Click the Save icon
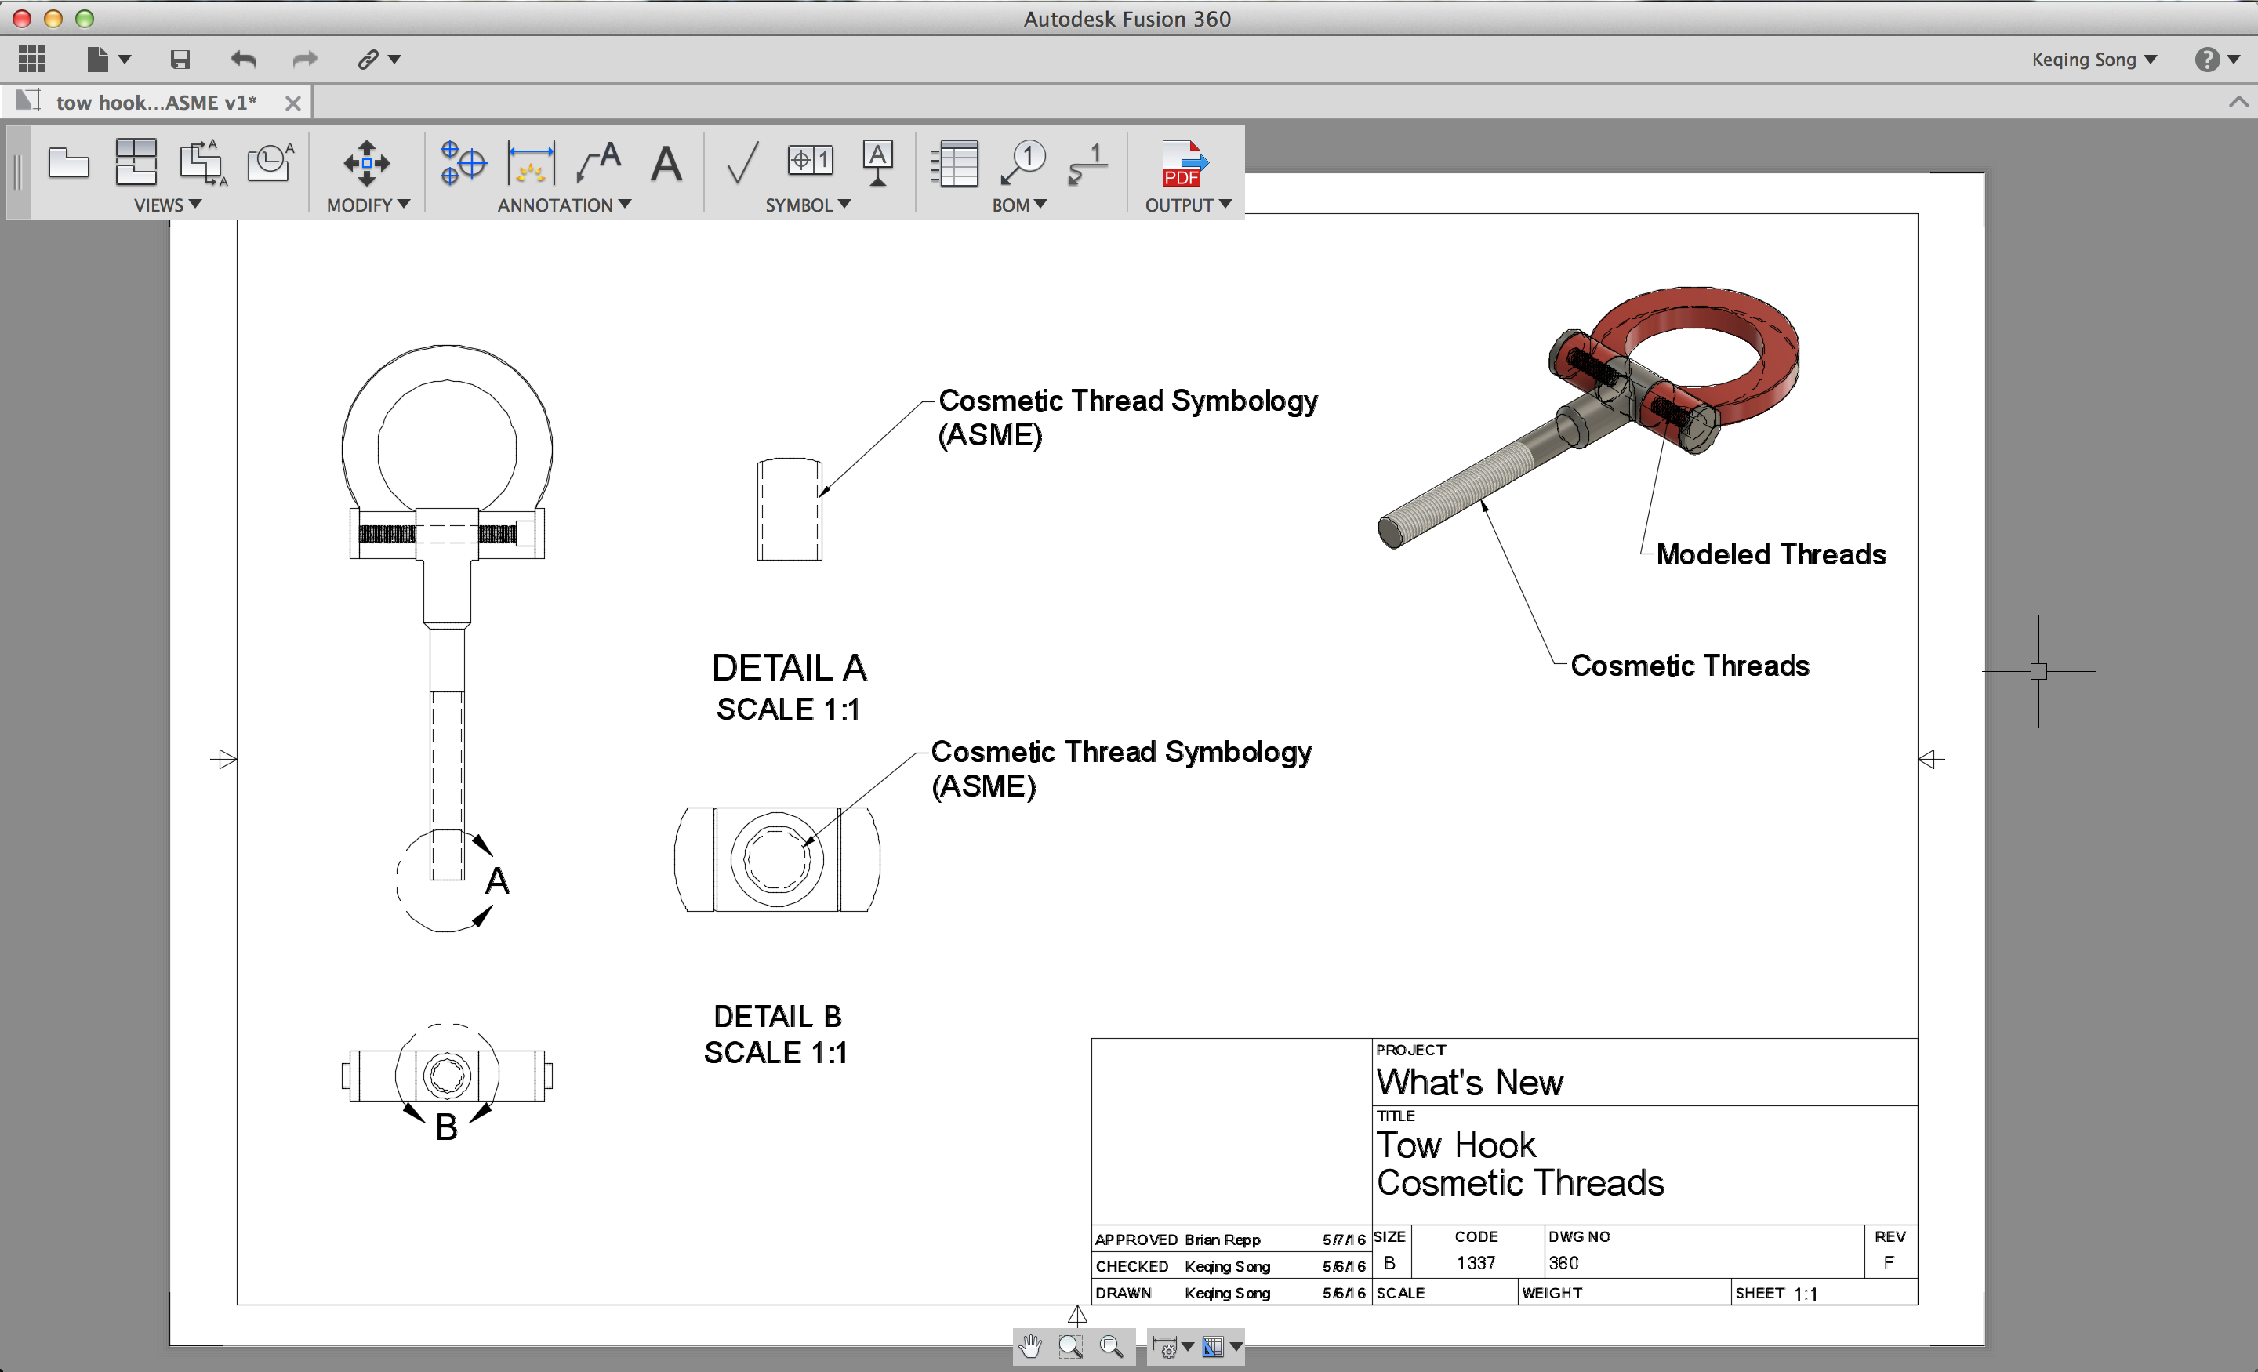This screenshot has height=1372, width=2258. (180, 60)
